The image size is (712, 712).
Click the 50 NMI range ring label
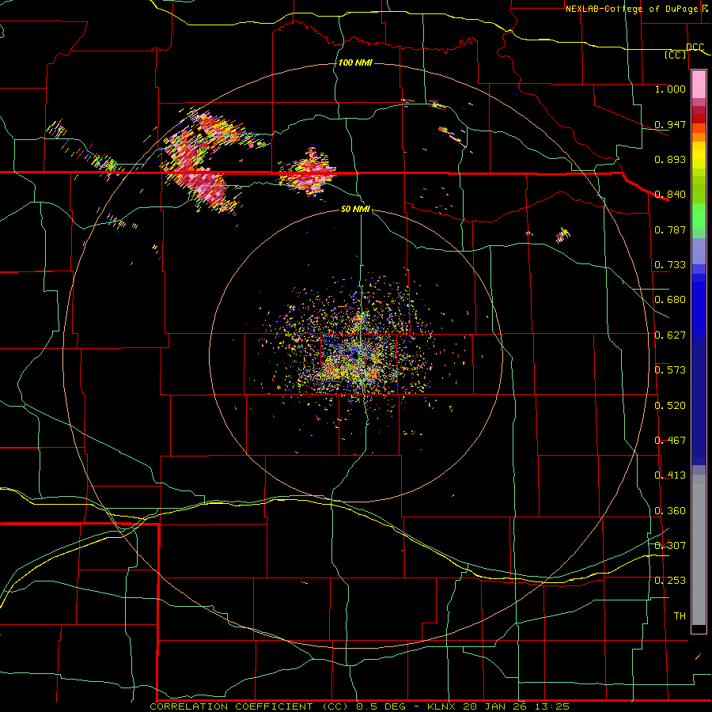[x=355, y=209]
